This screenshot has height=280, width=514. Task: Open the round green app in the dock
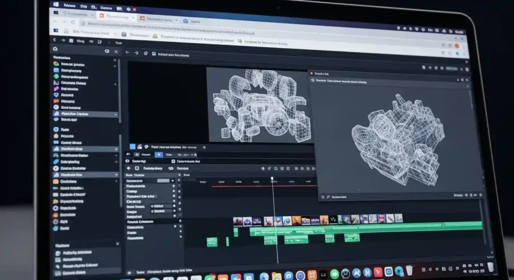334,274
